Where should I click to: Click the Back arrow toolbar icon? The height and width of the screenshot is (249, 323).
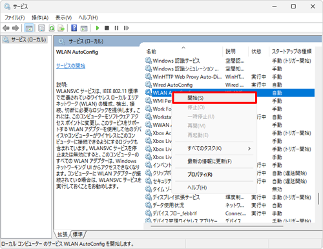tap(6, 28)
